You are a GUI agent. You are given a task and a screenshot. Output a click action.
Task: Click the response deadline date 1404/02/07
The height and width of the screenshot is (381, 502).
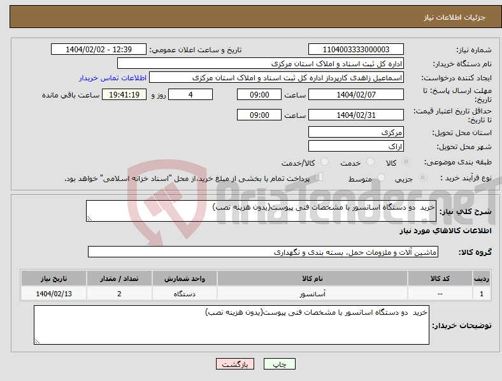(x=355, y=94)
